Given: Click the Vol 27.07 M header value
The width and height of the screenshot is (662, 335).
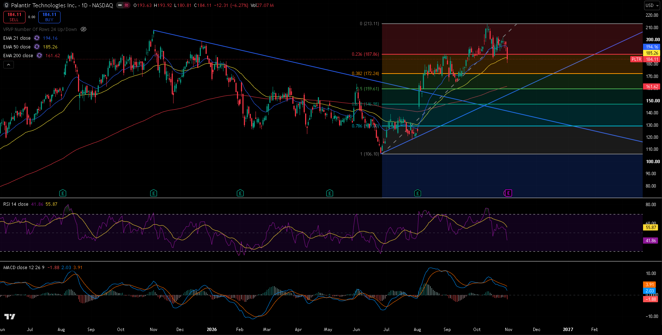Looking at the screenshot, I should click(262, 5).
